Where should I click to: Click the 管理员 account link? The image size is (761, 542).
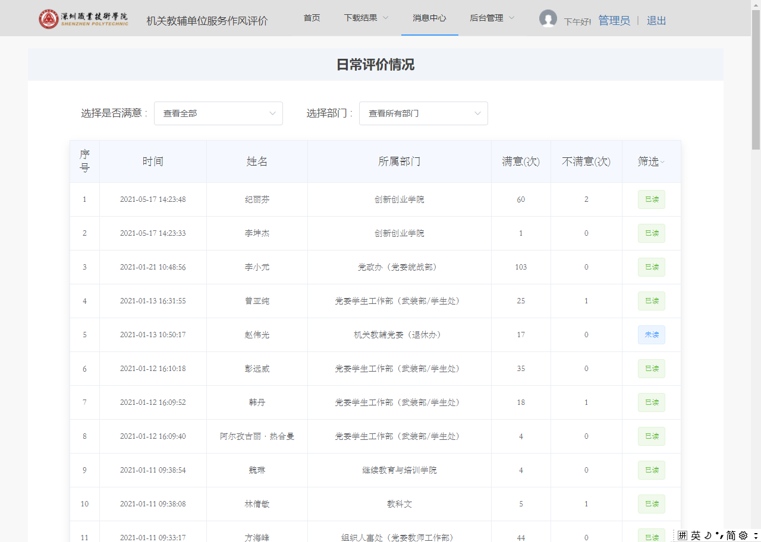614,21
